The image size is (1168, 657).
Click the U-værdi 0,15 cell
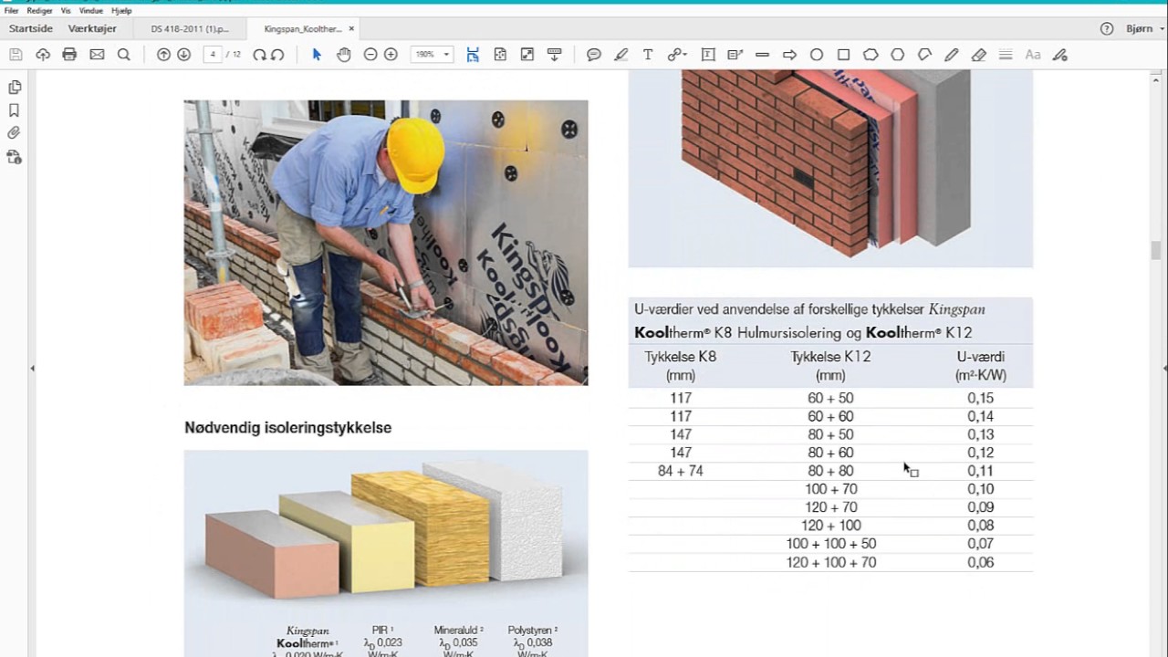[x=981, y=398]
